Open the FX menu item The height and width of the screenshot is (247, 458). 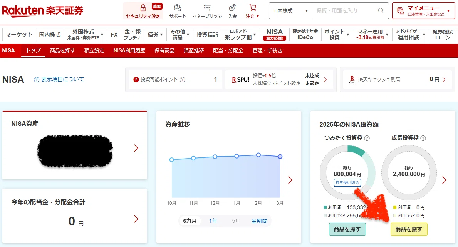[x=114, y=34]
